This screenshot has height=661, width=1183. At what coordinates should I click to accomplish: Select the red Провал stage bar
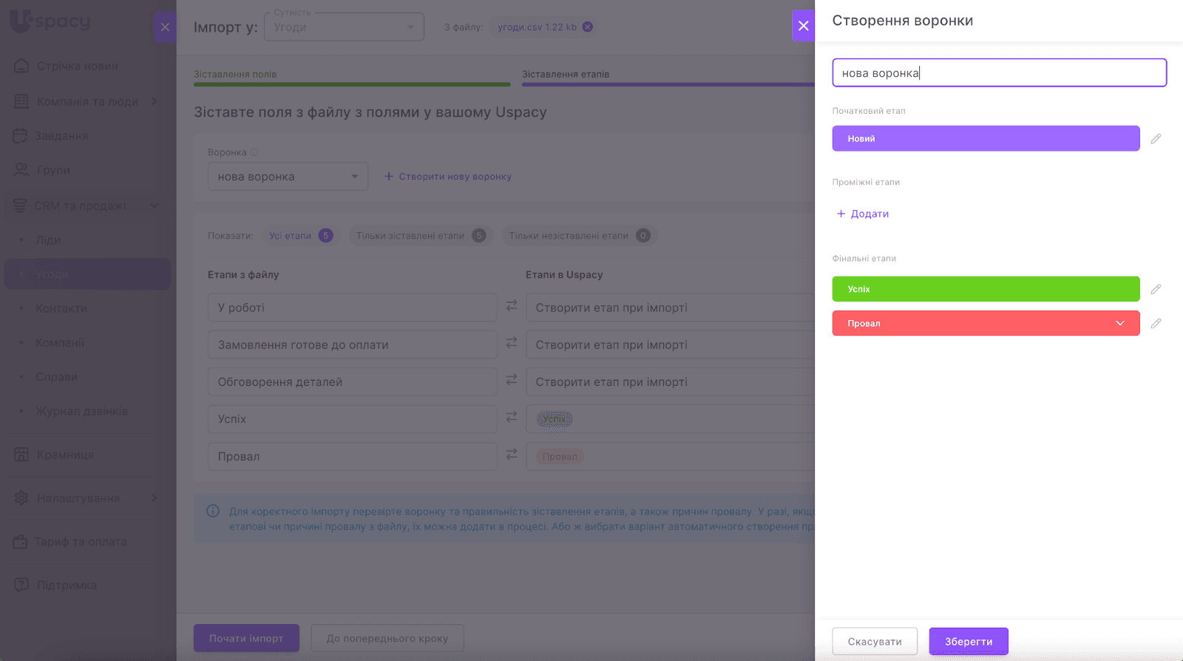(x=986, y=323)
